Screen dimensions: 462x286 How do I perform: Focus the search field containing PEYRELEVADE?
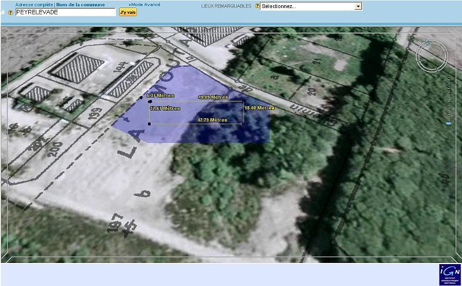[x=65, y=12]
